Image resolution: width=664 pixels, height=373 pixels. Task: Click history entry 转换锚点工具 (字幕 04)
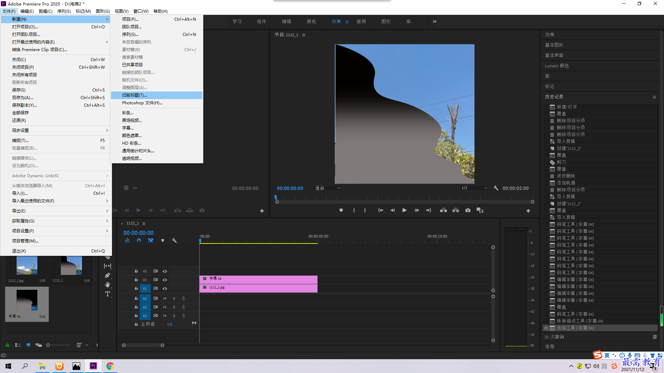pos(600,321)
